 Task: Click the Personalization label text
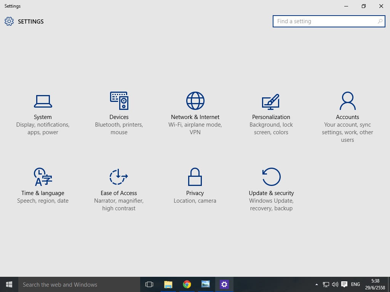tap(271, 117)
